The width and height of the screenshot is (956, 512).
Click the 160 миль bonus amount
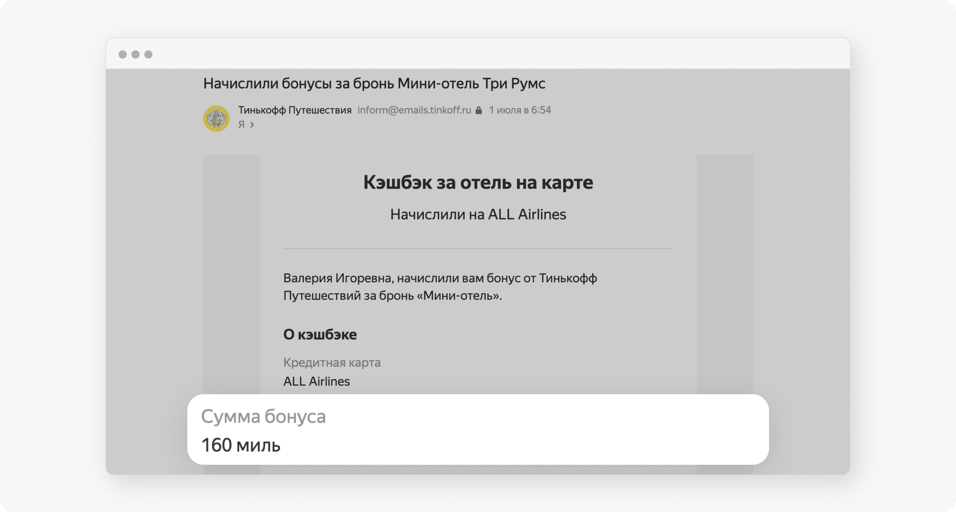(240, 445)
